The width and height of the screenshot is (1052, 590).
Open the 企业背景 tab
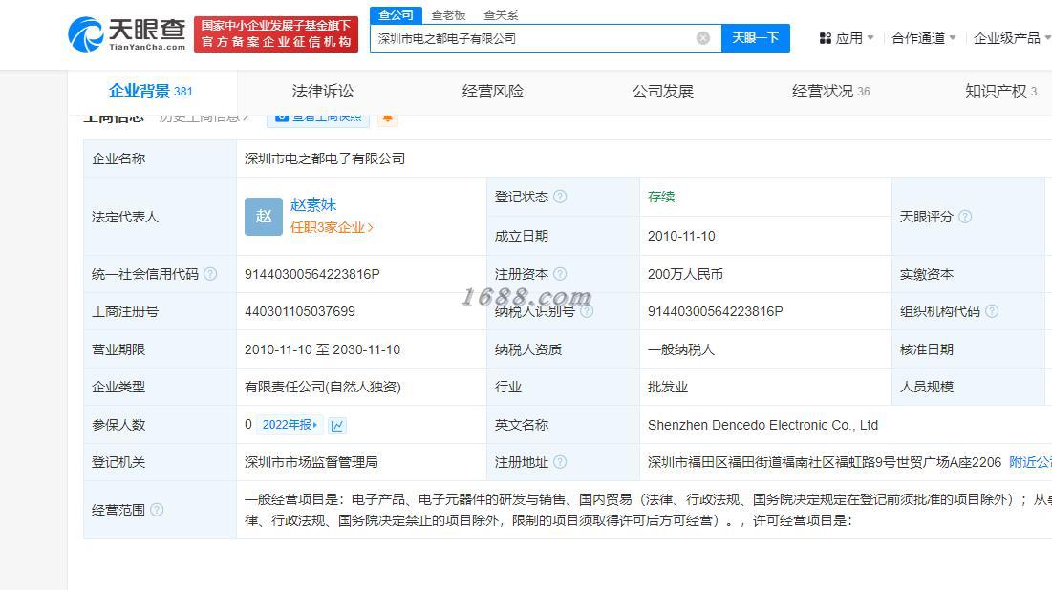[151, 92]
